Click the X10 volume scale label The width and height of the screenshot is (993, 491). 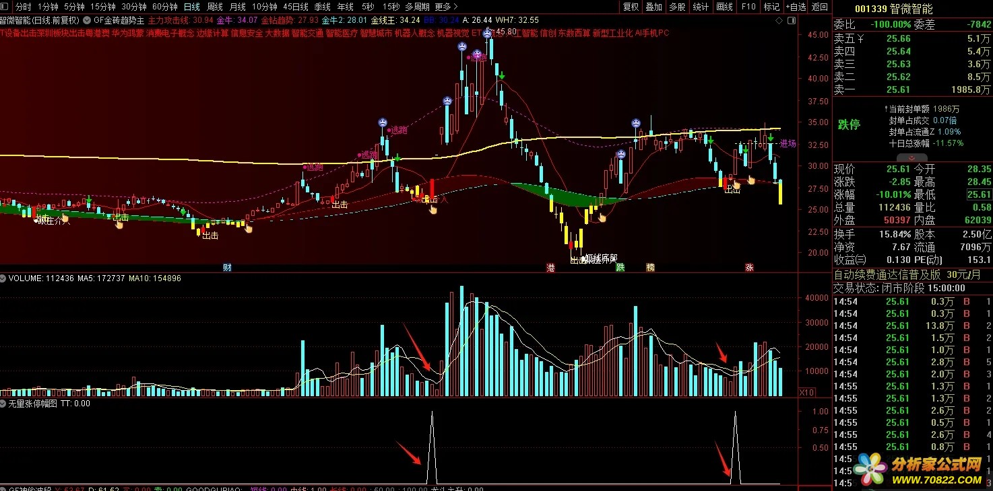tap(806, 392)
